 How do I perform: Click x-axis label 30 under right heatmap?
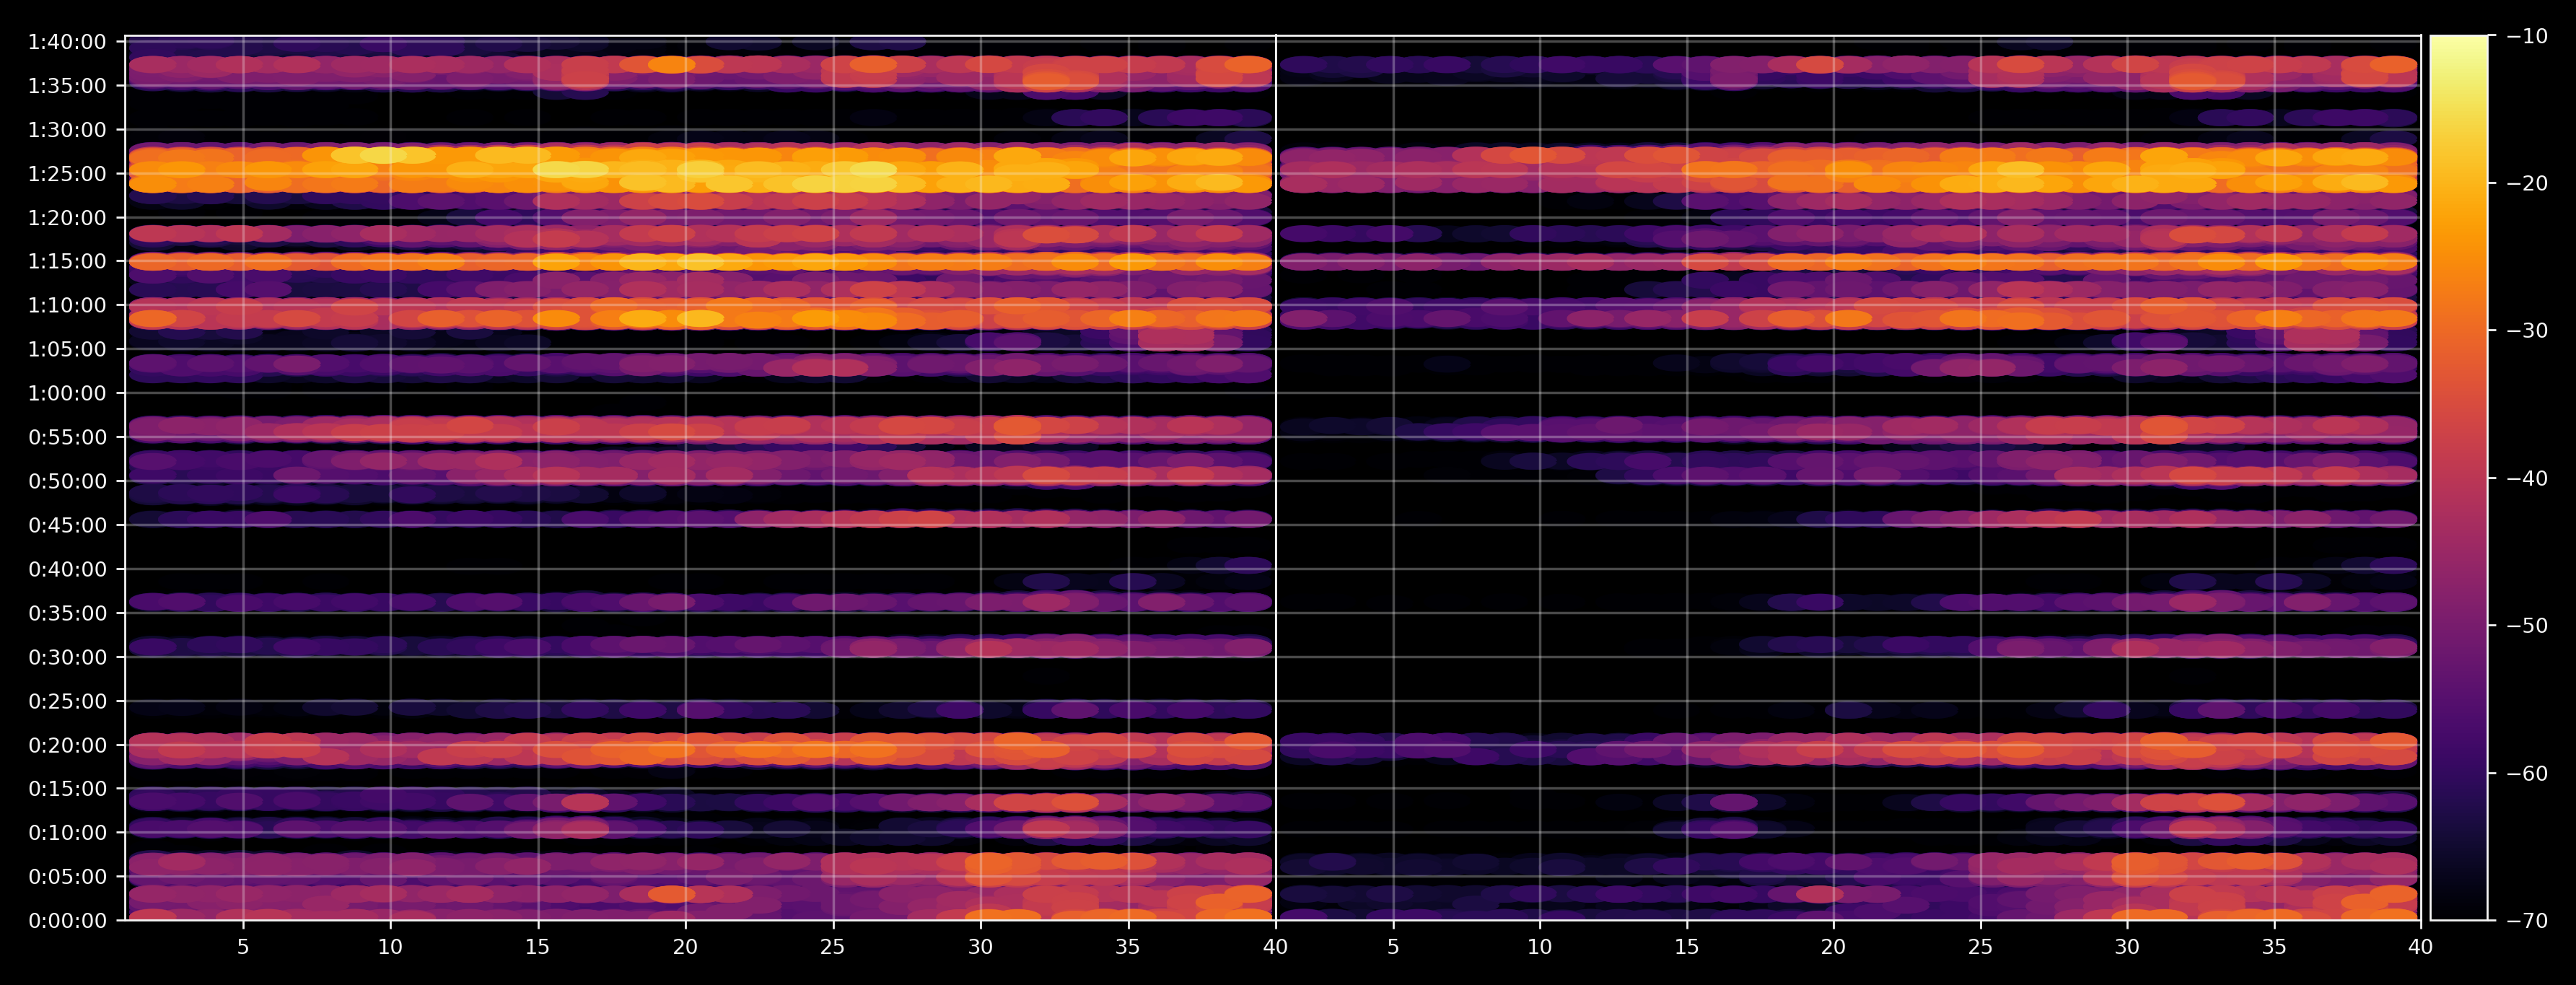pyautogui.click(x=2127, y=946)
